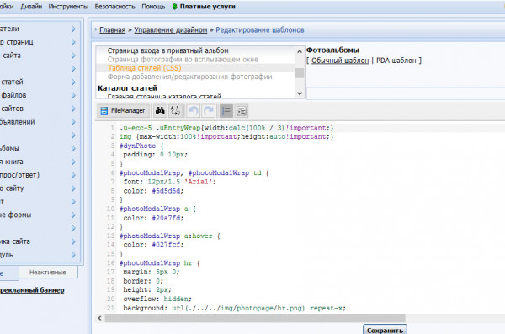This screenshot has height=334, width=505.
Task: Click the indent code icon
Action: click(242, 111)
